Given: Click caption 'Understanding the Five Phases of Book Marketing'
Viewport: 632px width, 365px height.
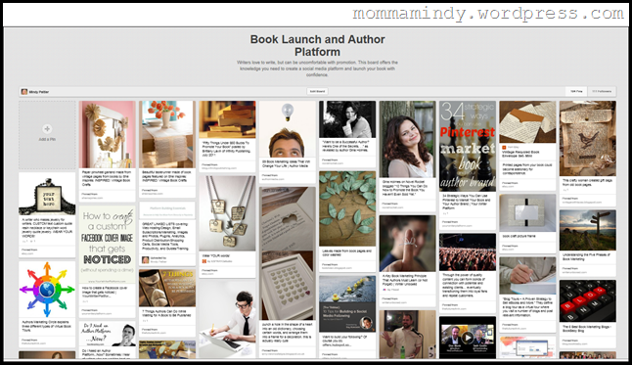Looking at the screenshot, I should click(586, 257).
